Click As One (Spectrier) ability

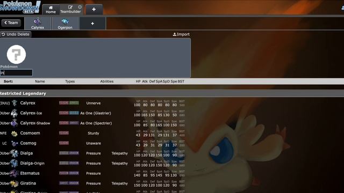pos(96,123)
